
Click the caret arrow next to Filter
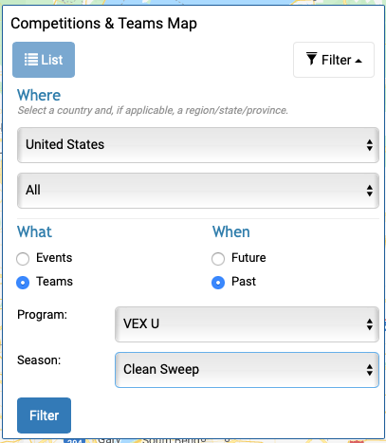(x=358, y=61)
